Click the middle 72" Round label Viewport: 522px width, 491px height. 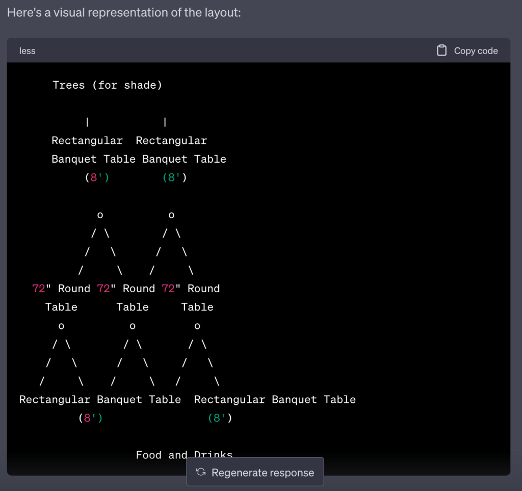click(x=126, y=289)
